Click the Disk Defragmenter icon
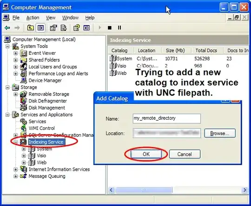 24,101
